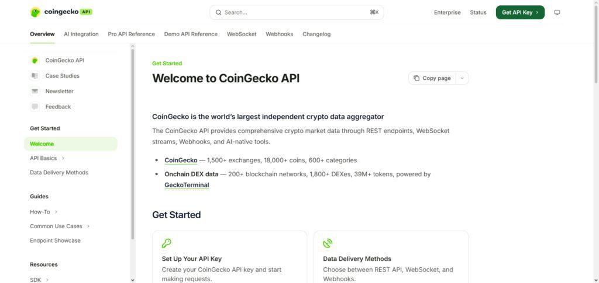This screenshot has width=599, height=283.
Task: Open the Pro API Reference tab
Action: point(132,34)
